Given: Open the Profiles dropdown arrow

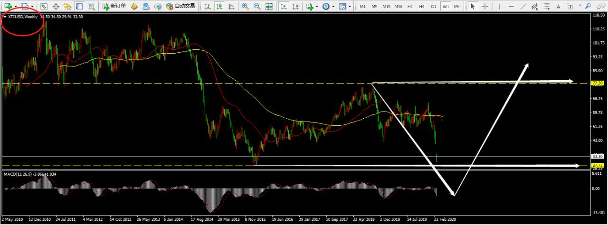Looking at the screenshot, I should click(32, 7).
